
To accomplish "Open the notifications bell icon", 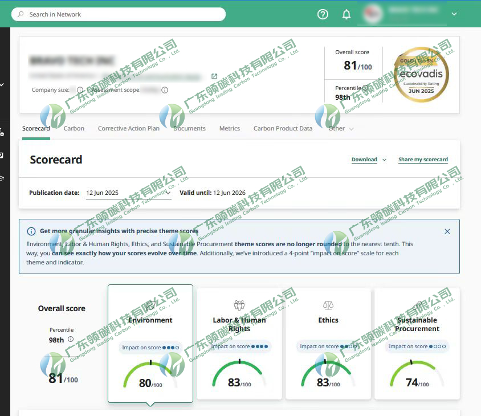I will point(347,14).
